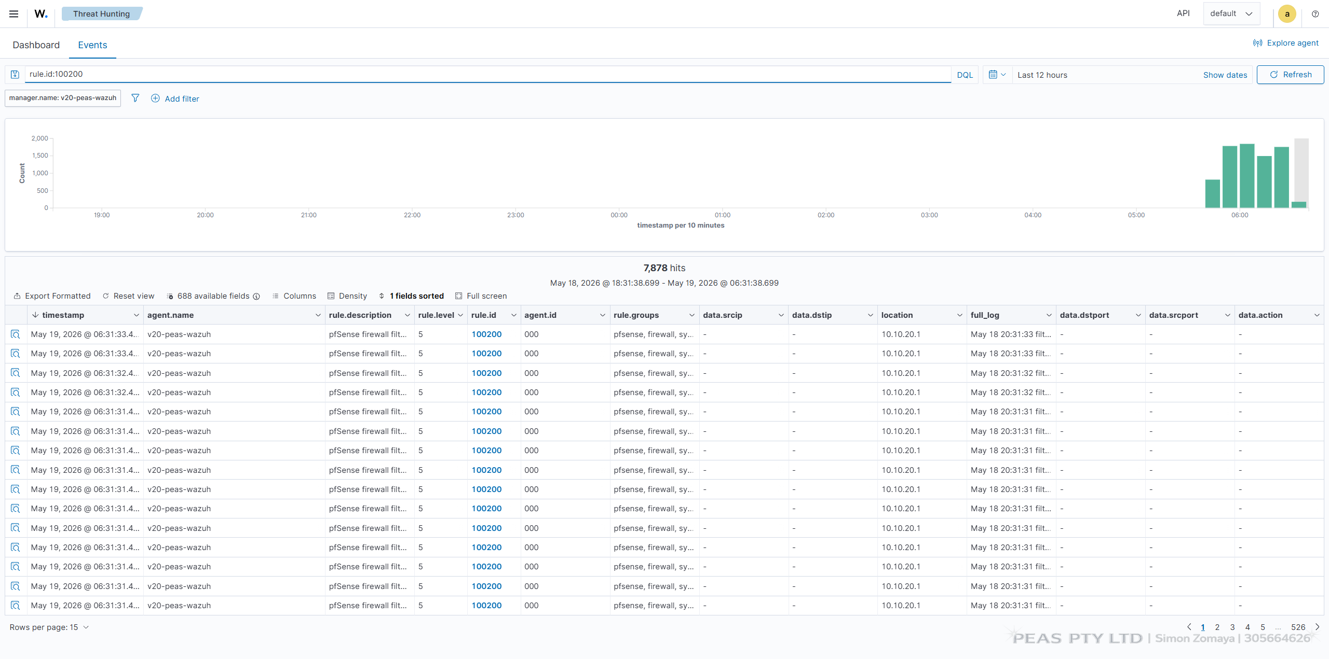Open the data.action column header menu
The image size is (1329, 659).
coord(1317,315)
